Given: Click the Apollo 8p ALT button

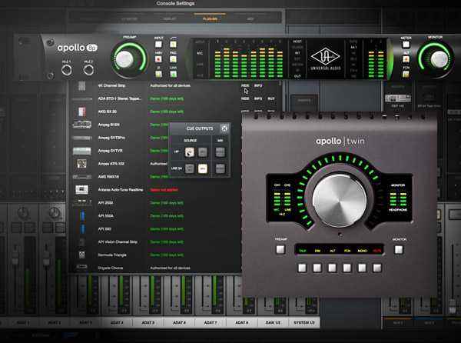Looking at the screenshot, I should coord(406,59).
